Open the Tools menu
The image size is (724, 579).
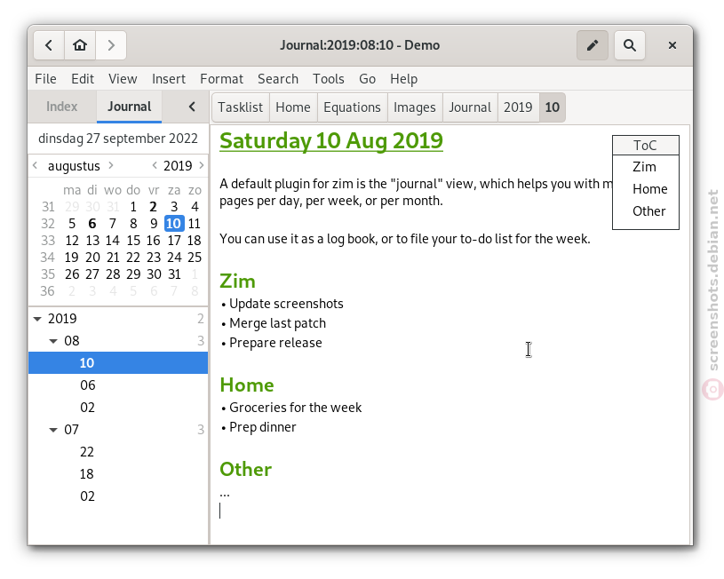click(x=329, y=79)
